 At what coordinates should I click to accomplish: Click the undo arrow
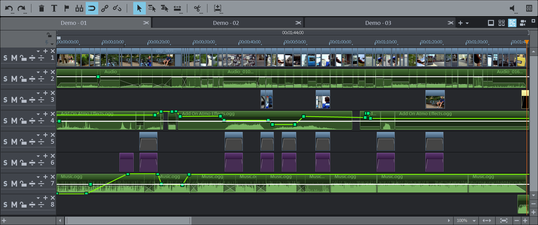pos(9,8)
